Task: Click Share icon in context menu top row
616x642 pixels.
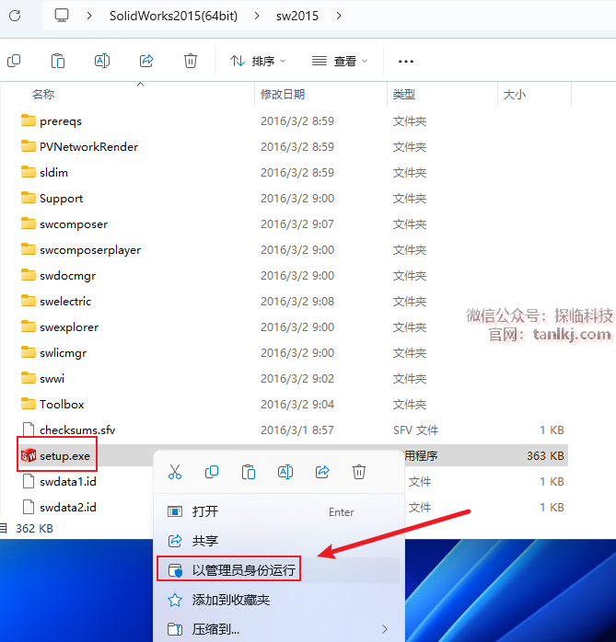Action: (322, 472)
